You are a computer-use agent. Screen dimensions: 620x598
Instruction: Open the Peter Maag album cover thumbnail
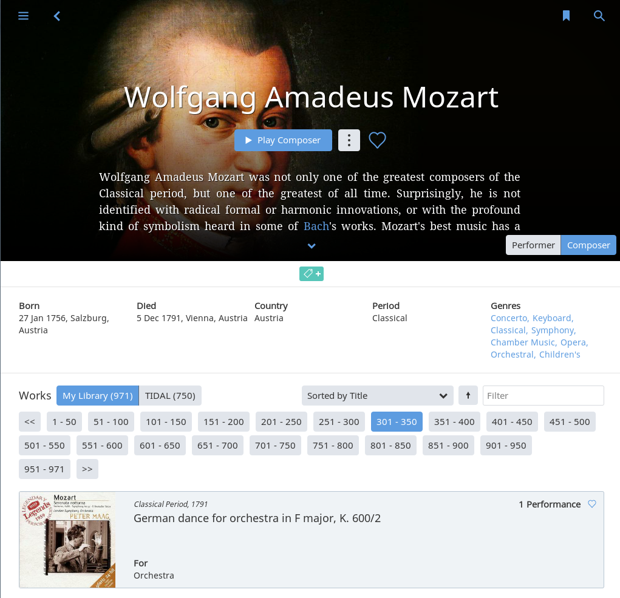[x=67, y=540]
